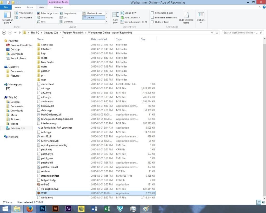Go back with the Back arrow
The image size is (266, 213).
click(x=4, y=33)
